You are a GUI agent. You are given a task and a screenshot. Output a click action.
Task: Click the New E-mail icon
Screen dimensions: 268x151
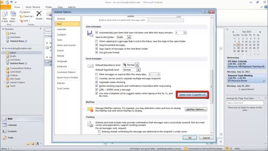pos(5,17)
